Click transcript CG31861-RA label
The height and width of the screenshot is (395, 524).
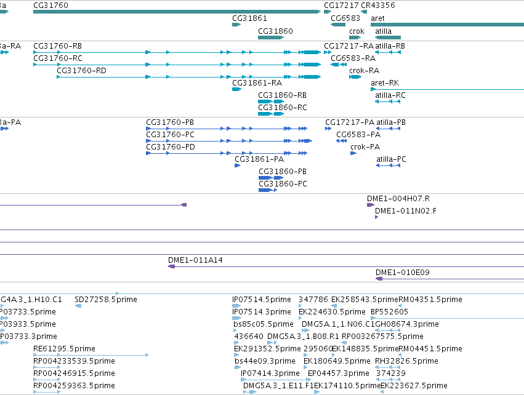[257, 83]
